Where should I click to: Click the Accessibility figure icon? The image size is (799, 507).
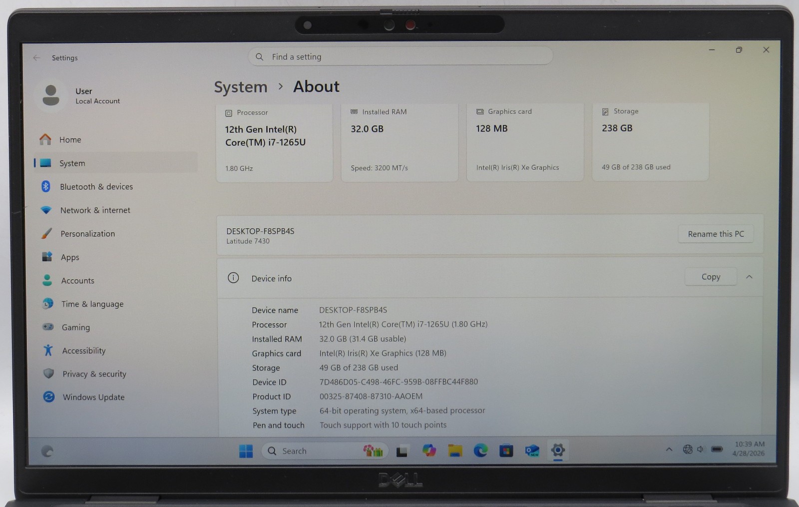[48, 350]
